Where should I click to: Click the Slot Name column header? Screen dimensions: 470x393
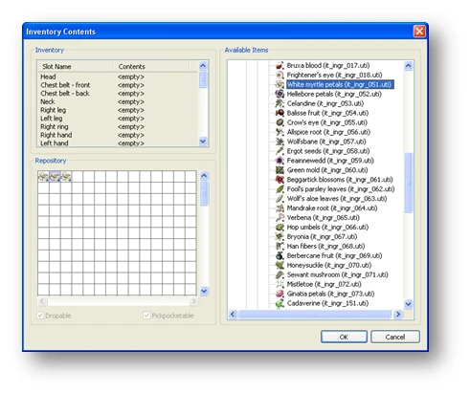click(x=75, y=67)
